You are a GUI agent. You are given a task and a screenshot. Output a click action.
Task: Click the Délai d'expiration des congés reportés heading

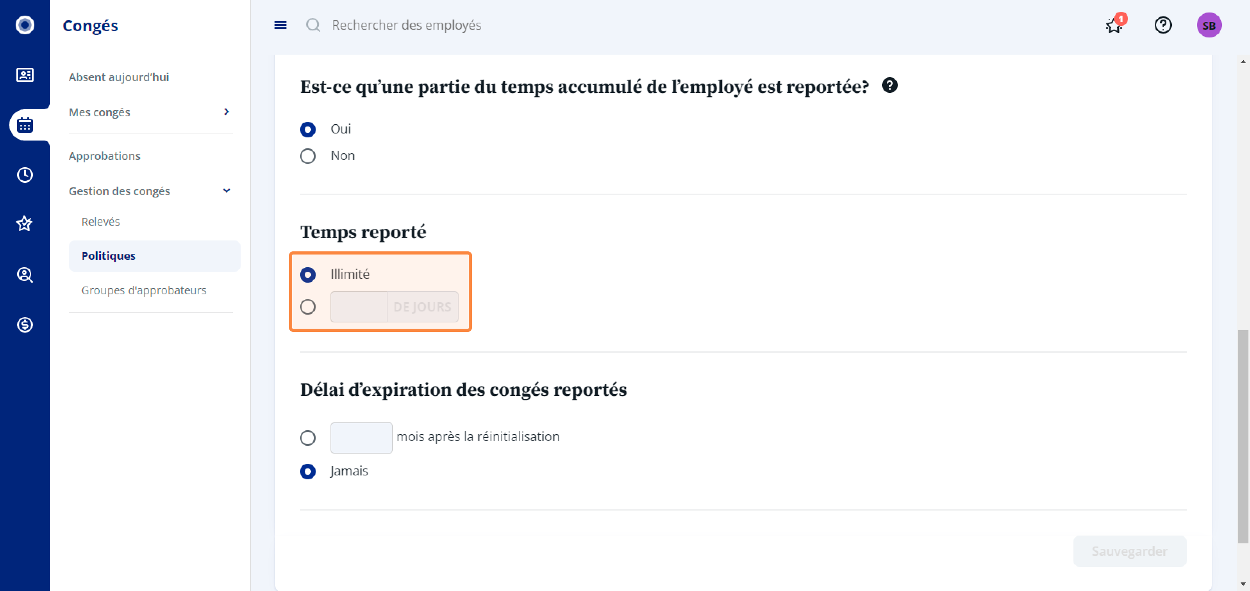(x=463, y=390)
